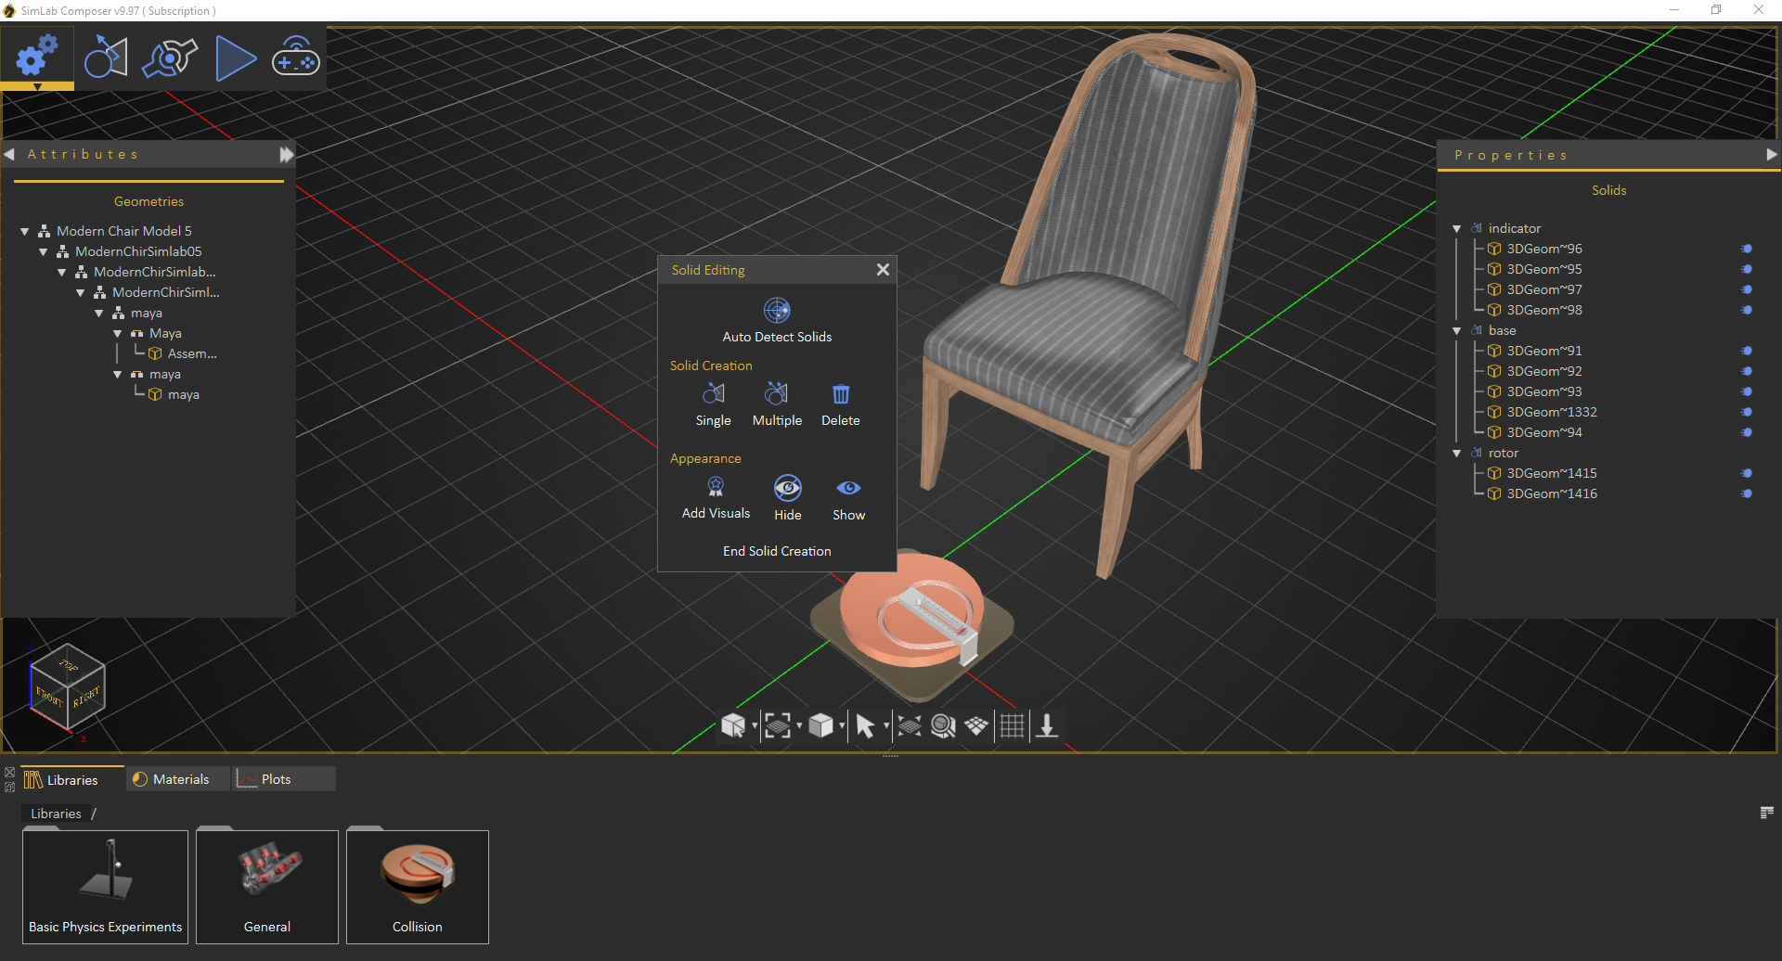Switch to the Libraries tab

coord(72,779)
